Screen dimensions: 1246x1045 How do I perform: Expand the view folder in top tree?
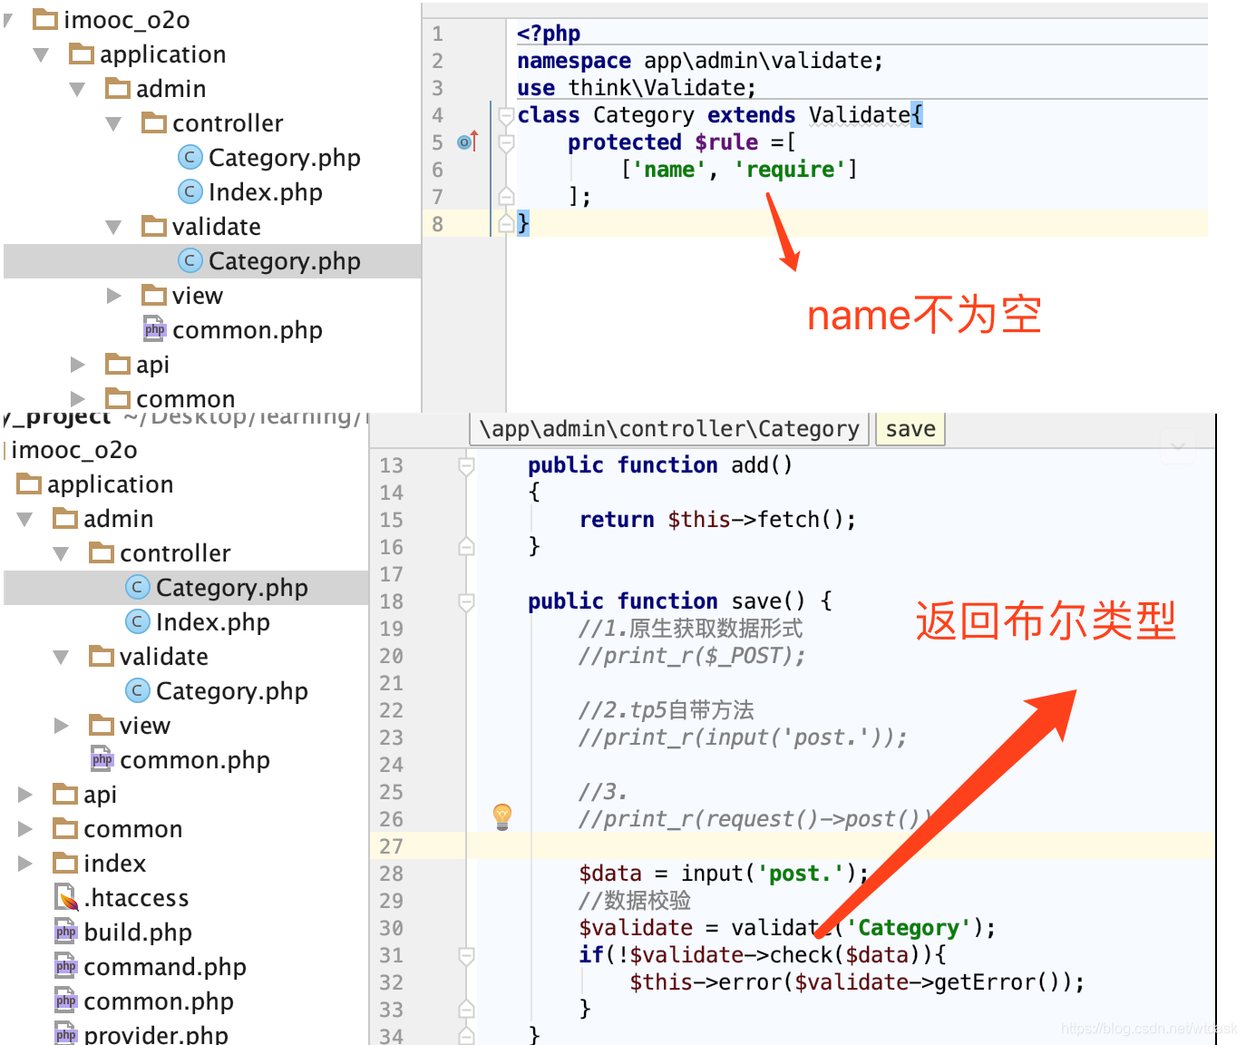click(x=114, y=296)
